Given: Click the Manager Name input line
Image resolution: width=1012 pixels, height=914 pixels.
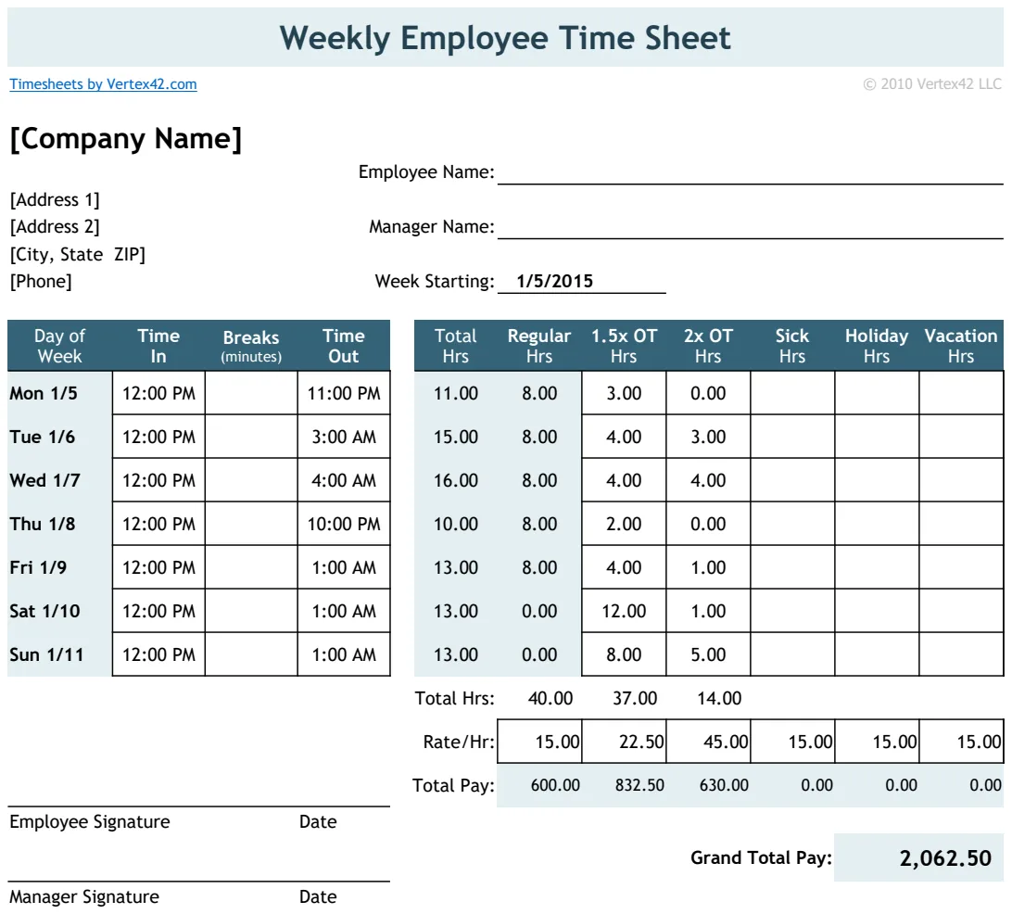Looking at the screenshot, I should tap(750, 227).
